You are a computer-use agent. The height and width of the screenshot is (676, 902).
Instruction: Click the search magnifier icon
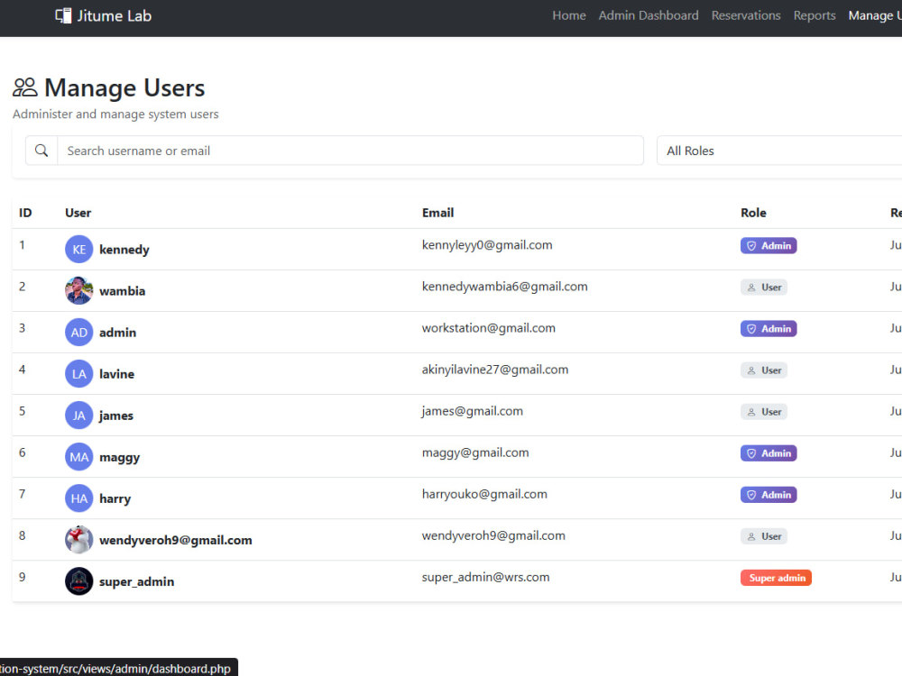[x=41, y=151]
